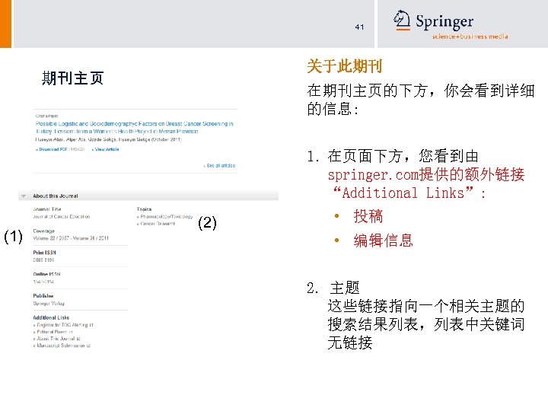Open the Manuscript Submission link
The width and height of the screenshot is (548, 411).
click(62, 346)
